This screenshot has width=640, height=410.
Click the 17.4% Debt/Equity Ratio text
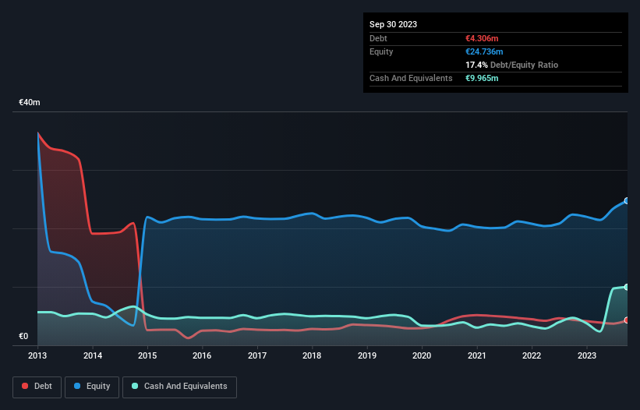[x=512, y=65]
